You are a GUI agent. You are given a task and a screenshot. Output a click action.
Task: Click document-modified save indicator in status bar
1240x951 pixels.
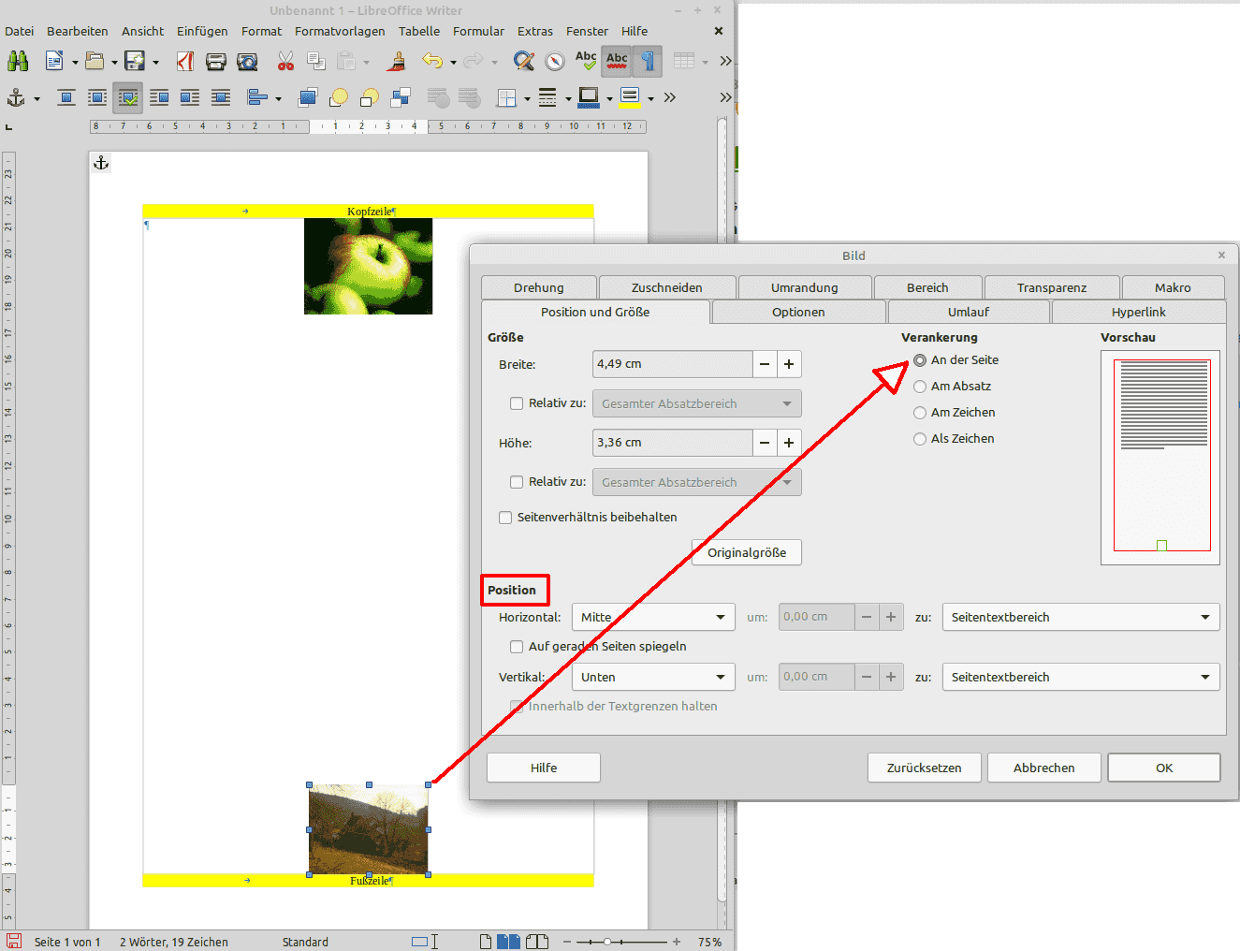pyautogui.click(x=13, y=942)
